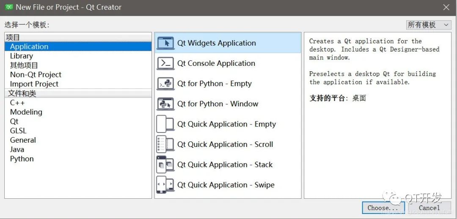Click the Cancel button
The height and width of the screenshot is (219, 457).
click(429, 208)
